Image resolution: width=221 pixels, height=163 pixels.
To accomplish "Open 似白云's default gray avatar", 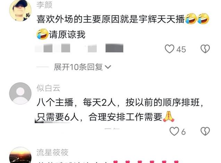I will click(x=20, y=93).
